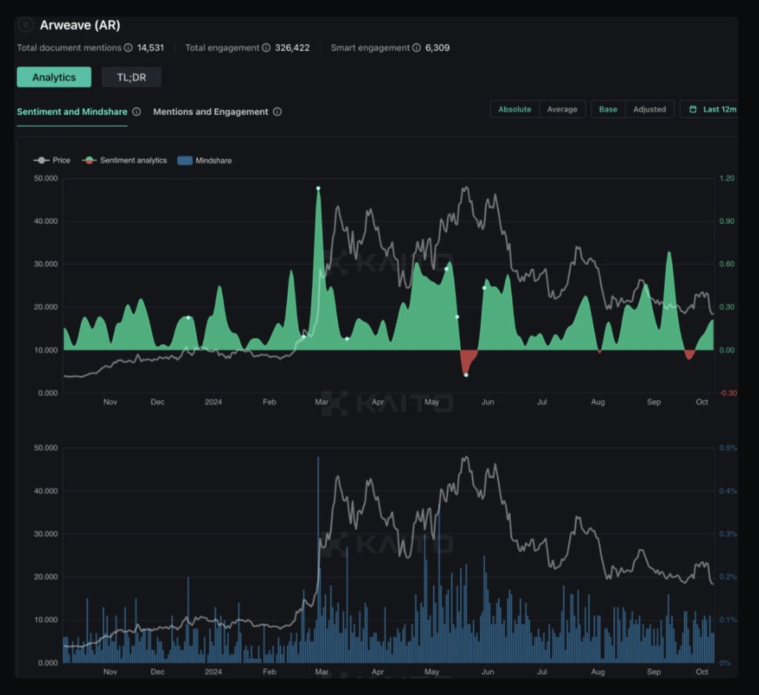Toggle the Price series legend label

[61, 160]
